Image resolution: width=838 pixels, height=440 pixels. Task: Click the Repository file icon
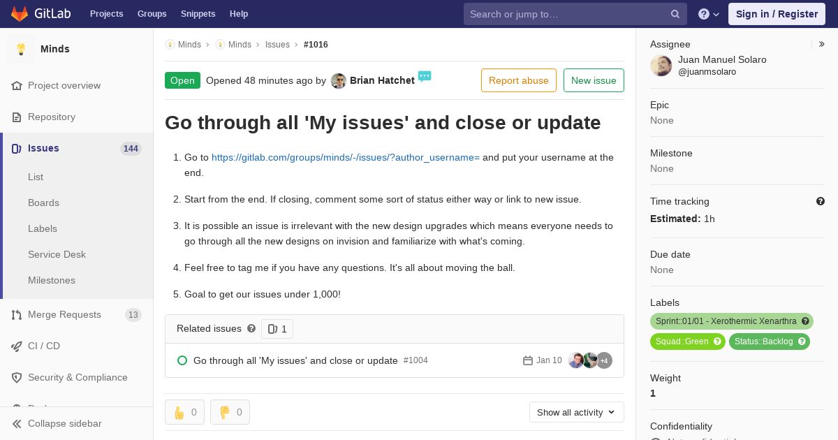coord(17,117)
